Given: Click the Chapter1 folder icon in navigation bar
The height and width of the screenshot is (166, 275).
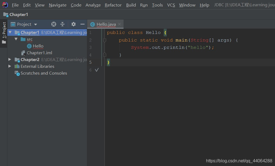Looking at the screenshot, I should coord(6,15).
